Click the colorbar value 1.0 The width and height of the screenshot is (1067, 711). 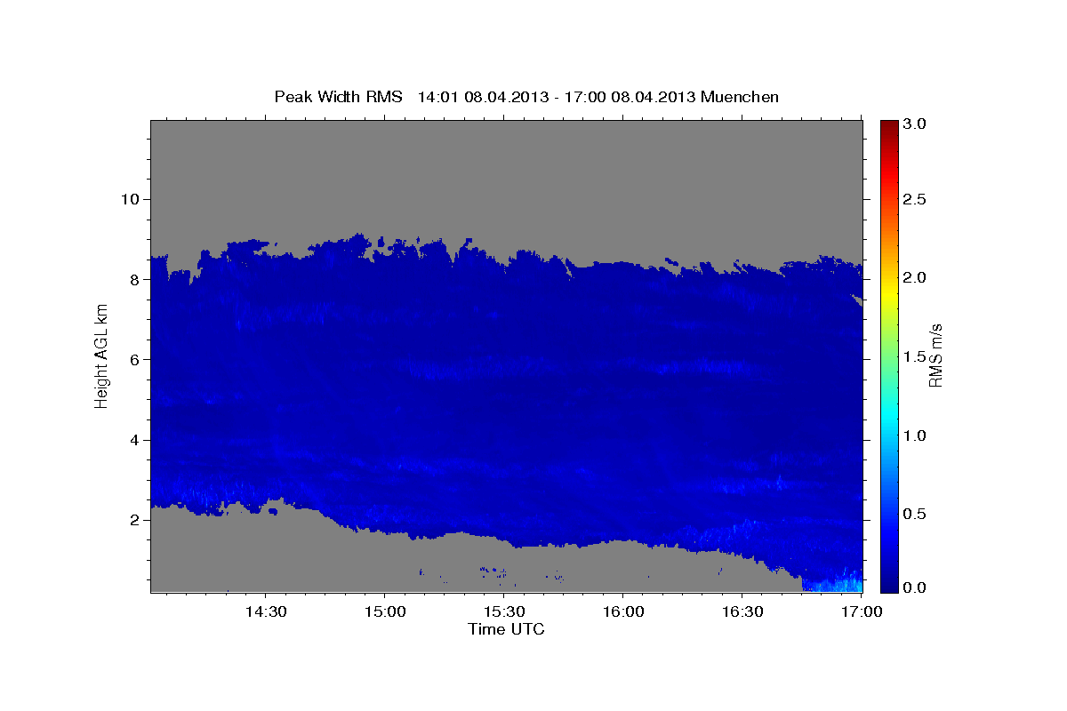(916, 435)
